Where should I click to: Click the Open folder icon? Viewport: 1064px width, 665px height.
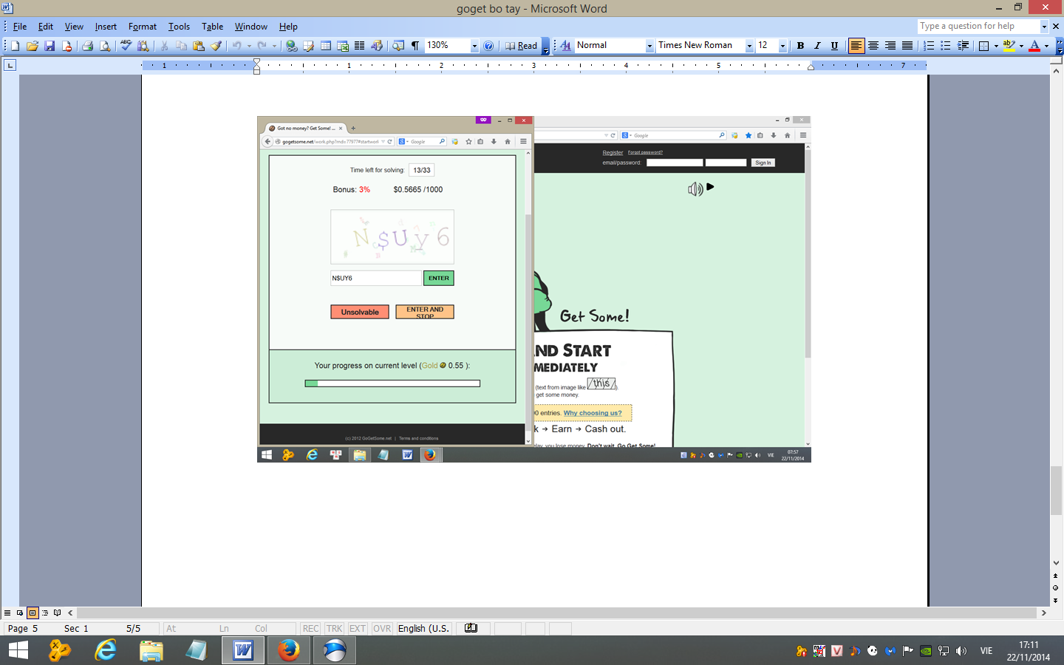(33, 46)
